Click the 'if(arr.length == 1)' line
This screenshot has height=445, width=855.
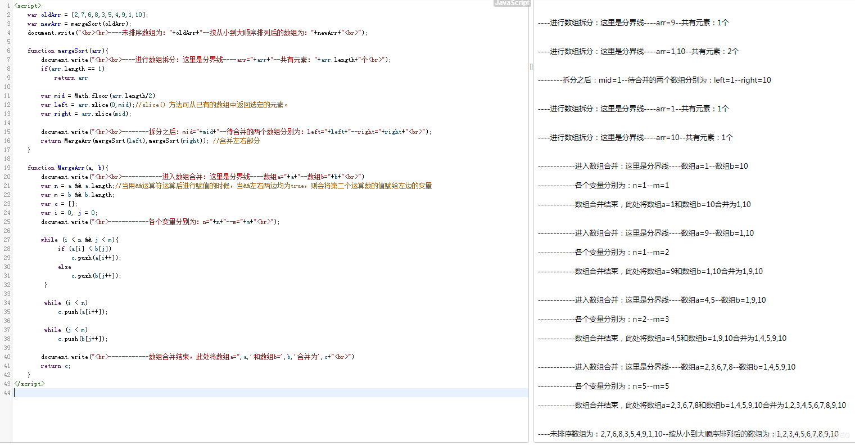(73, 69)
